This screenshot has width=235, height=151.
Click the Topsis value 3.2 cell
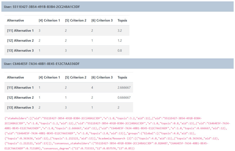pos(120,31)
